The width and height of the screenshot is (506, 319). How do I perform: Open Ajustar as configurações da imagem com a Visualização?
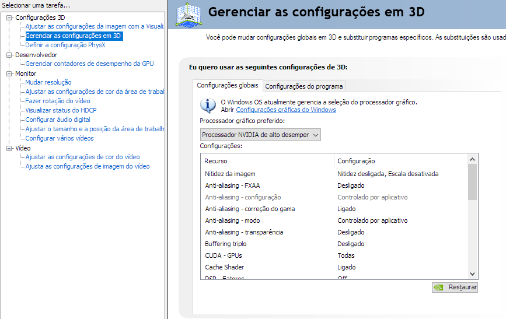tap(95, 26)
